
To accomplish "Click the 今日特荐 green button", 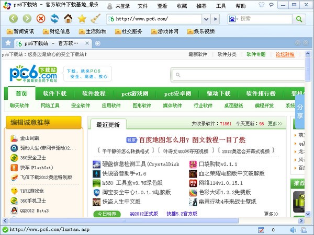I will tap(107, 214).
